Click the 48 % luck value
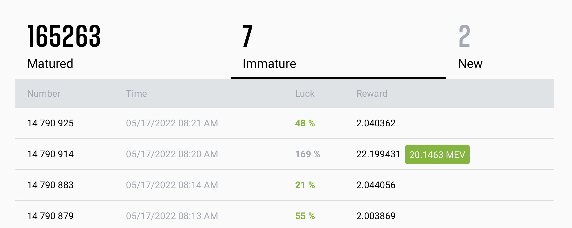This screenshot has height=228, width=572. (305, 123)
